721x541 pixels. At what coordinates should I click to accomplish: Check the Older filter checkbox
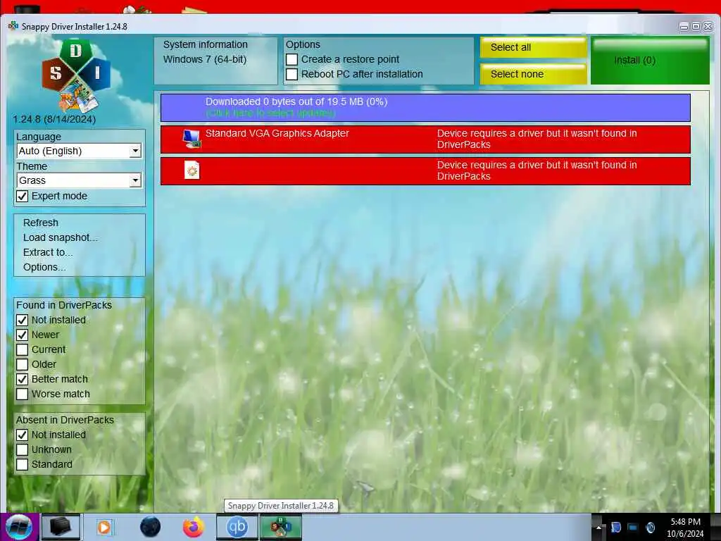tap(22, 364)
